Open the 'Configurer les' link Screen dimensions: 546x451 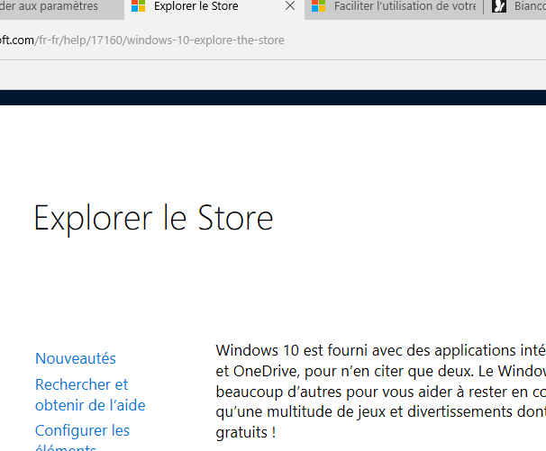pos(82,431)
